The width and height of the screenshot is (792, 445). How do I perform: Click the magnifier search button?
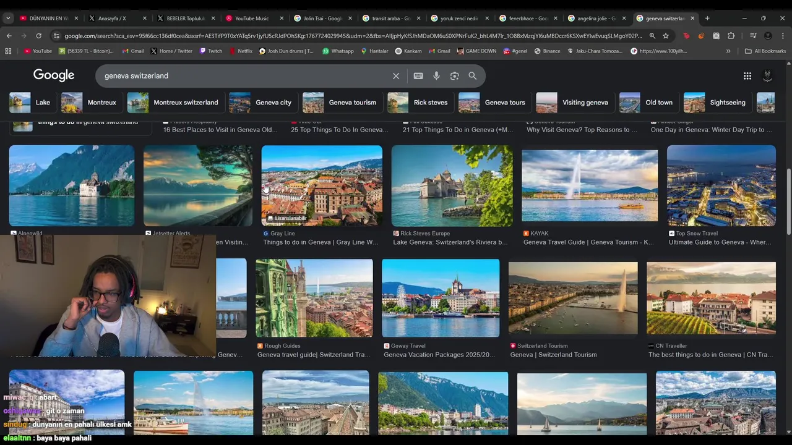[473, 76]
